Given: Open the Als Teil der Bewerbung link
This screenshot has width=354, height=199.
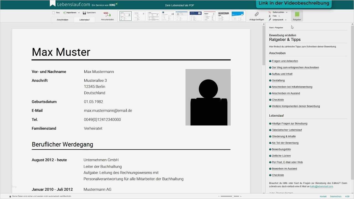Looking at the screenshot, I should [x=285, y=143].
